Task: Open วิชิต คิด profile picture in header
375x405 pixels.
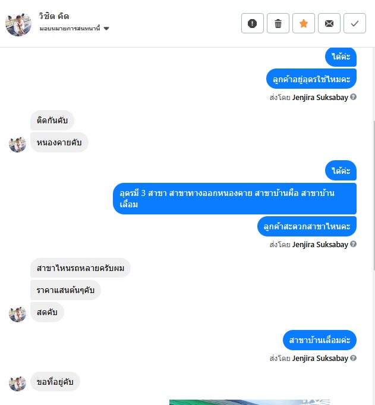Action: (18, 23)
